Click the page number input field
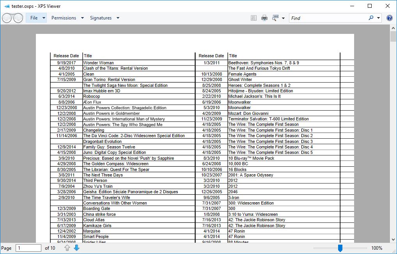 [x=28, y=248]
